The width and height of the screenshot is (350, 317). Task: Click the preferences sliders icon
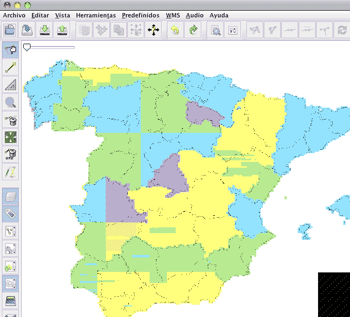click(x=233, y=30)
